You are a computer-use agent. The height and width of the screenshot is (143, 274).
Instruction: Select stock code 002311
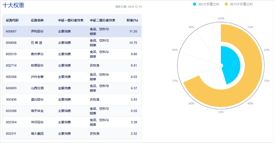pos(11,134)
